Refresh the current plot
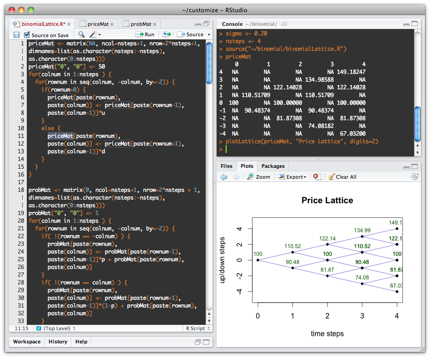Image resolution: width=430 pixels, height=357 pixels. [414, 177]
